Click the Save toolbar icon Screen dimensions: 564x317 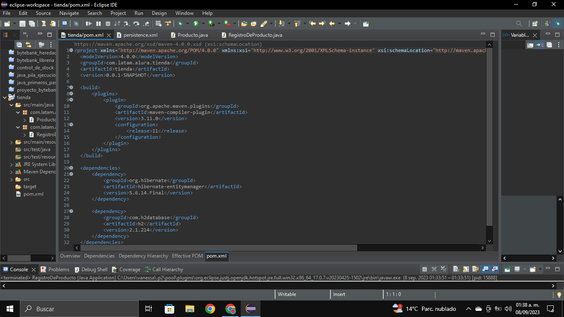pos(22,24)
